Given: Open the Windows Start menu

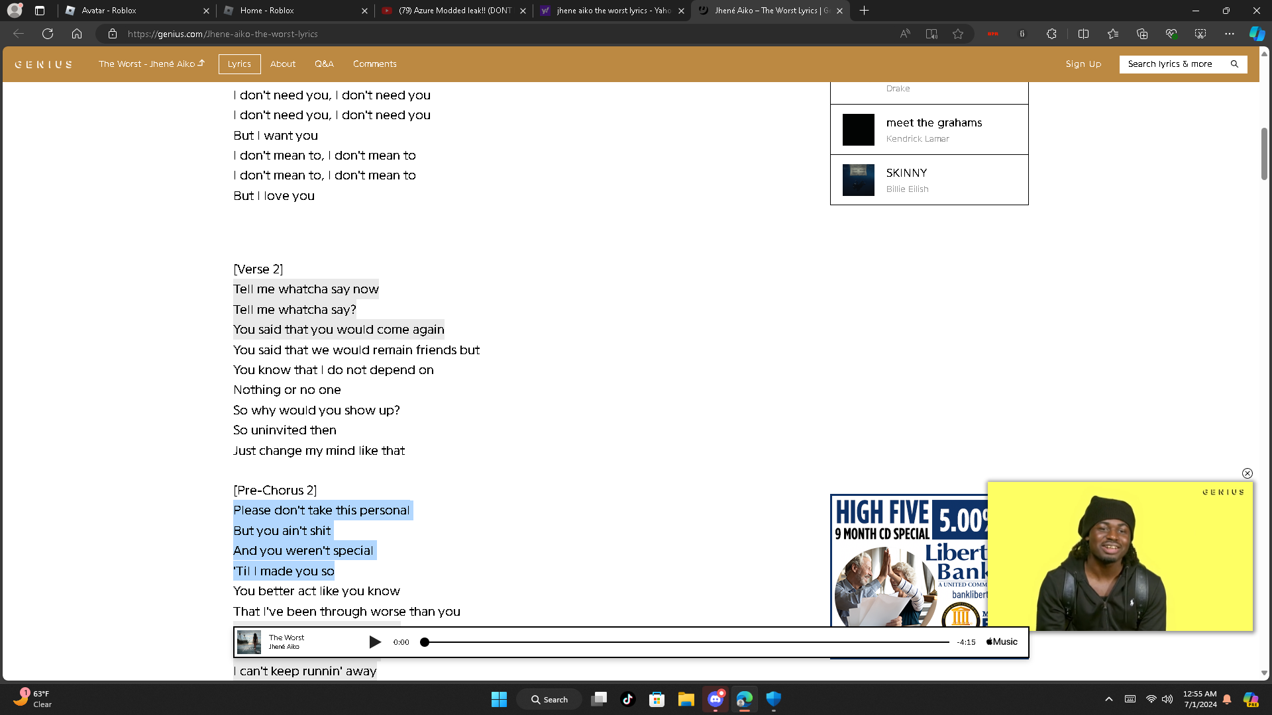Looking at the screenshot, I should coord(499,699).
